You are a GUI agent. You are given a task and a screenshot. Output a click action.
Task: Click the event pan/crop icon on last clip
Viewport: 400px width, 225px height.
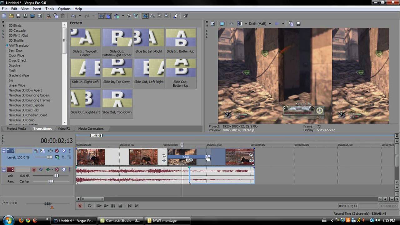(251, 155)
